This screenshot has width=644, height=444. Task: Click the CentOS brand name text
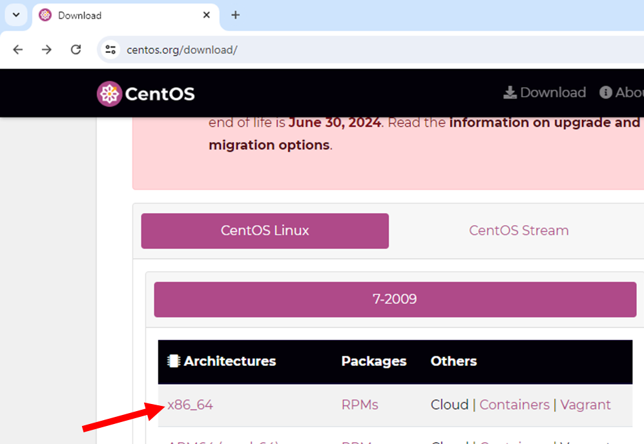[160, 94]
